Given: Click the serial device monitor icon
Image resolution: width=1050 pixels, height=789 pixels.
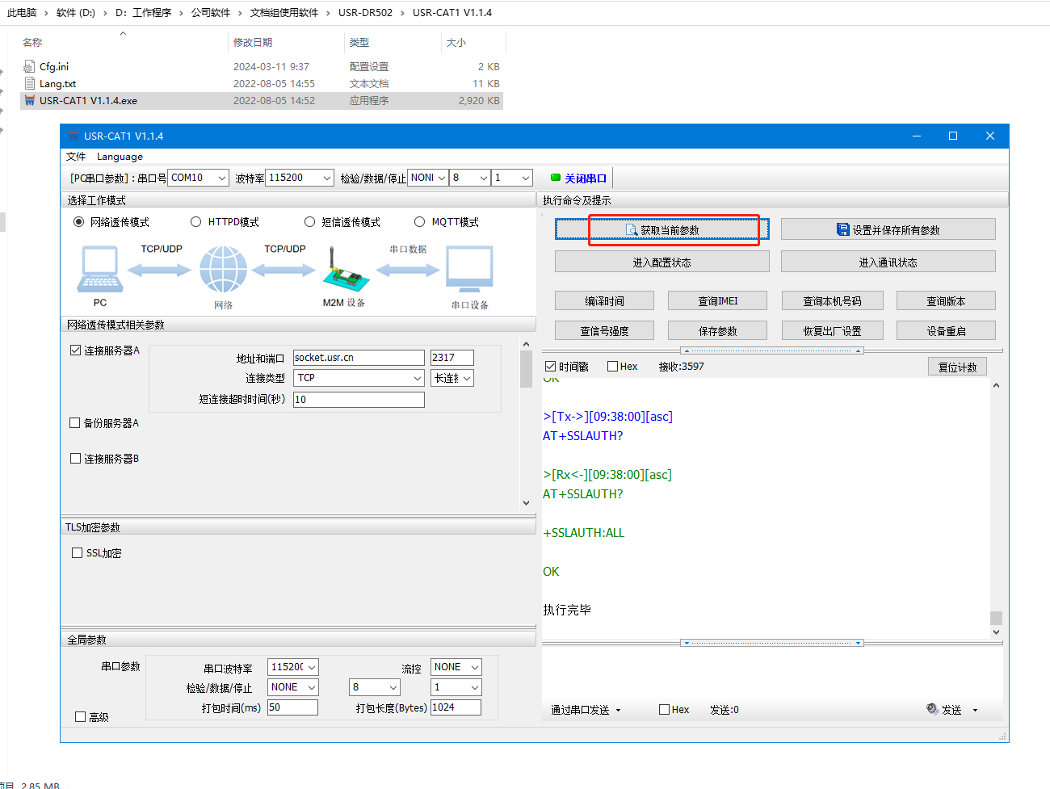Looking at the screenshot, I should 469,271.
